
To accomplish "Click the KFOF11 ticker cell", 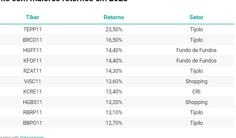I will click(32, 61).
